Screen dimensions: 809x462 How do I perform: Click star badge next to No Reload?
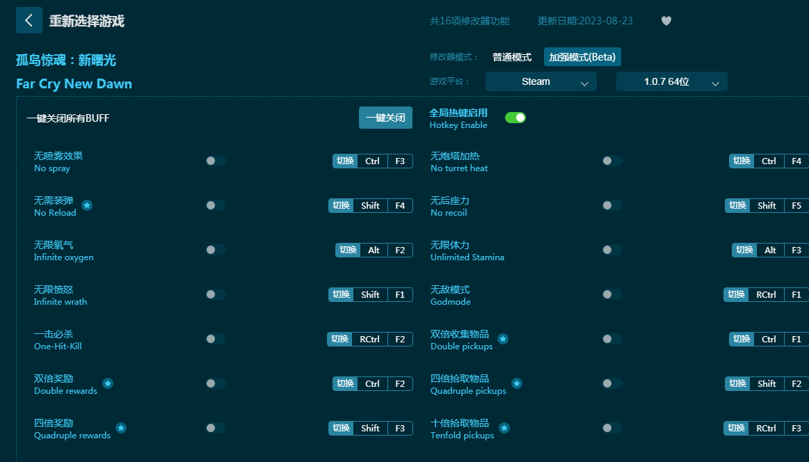coord(87,205)
